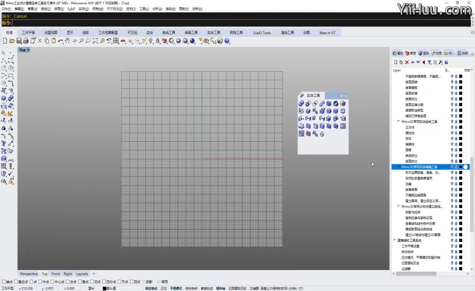Click the Paste clipboard icon
The height and width of the screenshot is (291, 475).
click(53, 40)
